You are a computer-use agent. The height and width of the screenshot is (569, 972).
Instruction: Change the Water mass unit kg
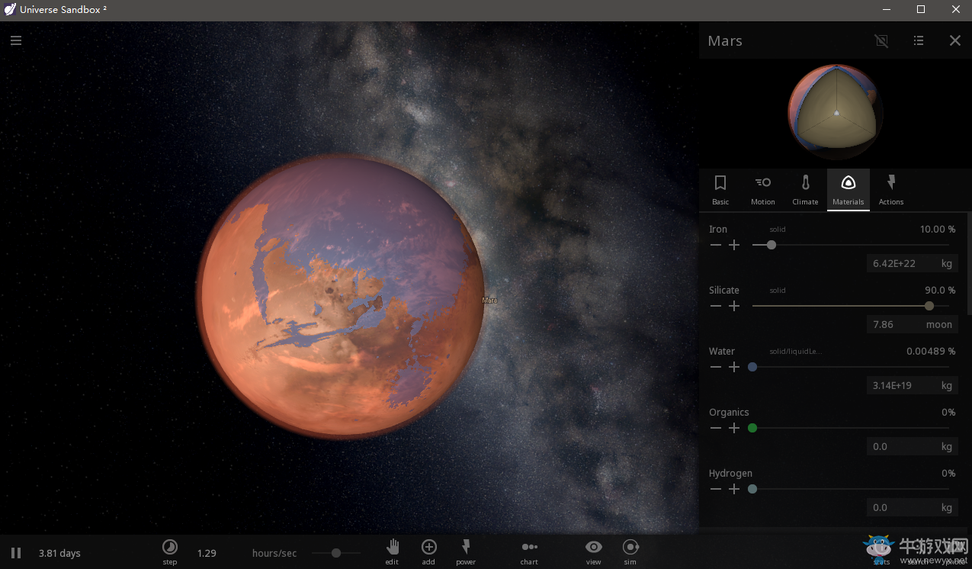pyautogui.click(x=947, y=385)
